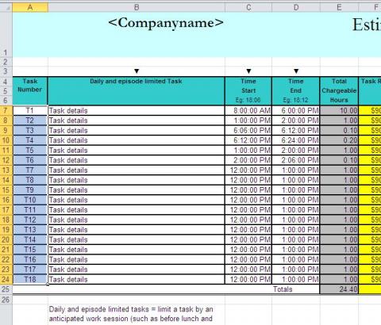Click the 1:00:00 PM start time in T2 row
The width and height of the screenshot is (381, 325).
point(248,120)
